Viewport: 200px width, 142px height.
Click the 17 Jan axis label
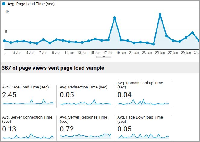click(108, 53)
